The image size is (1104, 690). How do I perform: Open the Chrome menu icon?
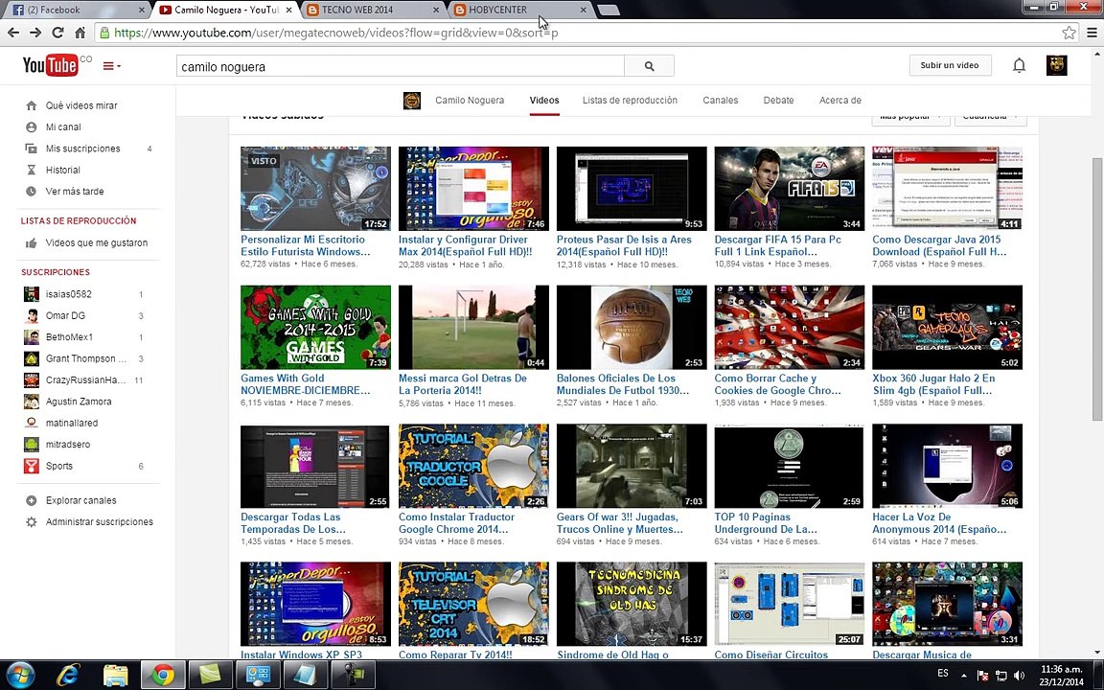pos(1092,33)
